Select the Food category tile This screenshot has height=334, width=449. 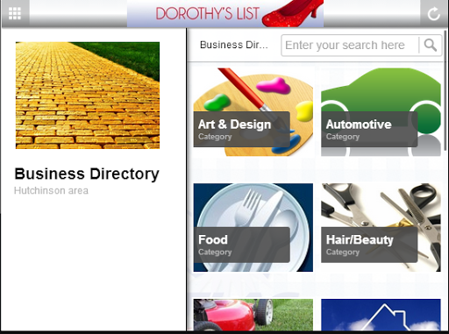pyautogui.click(x=253, y=227)
